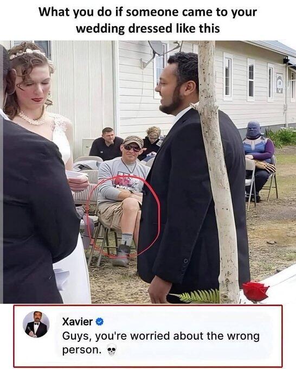Click the Thanos figure sitting on the chair

(x=259, y=160)
